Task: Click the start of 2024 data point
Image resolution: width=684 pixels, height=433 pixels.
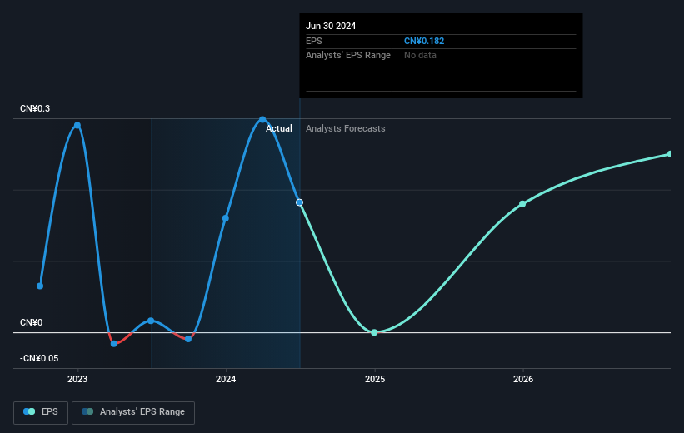Action: point(226,218)
